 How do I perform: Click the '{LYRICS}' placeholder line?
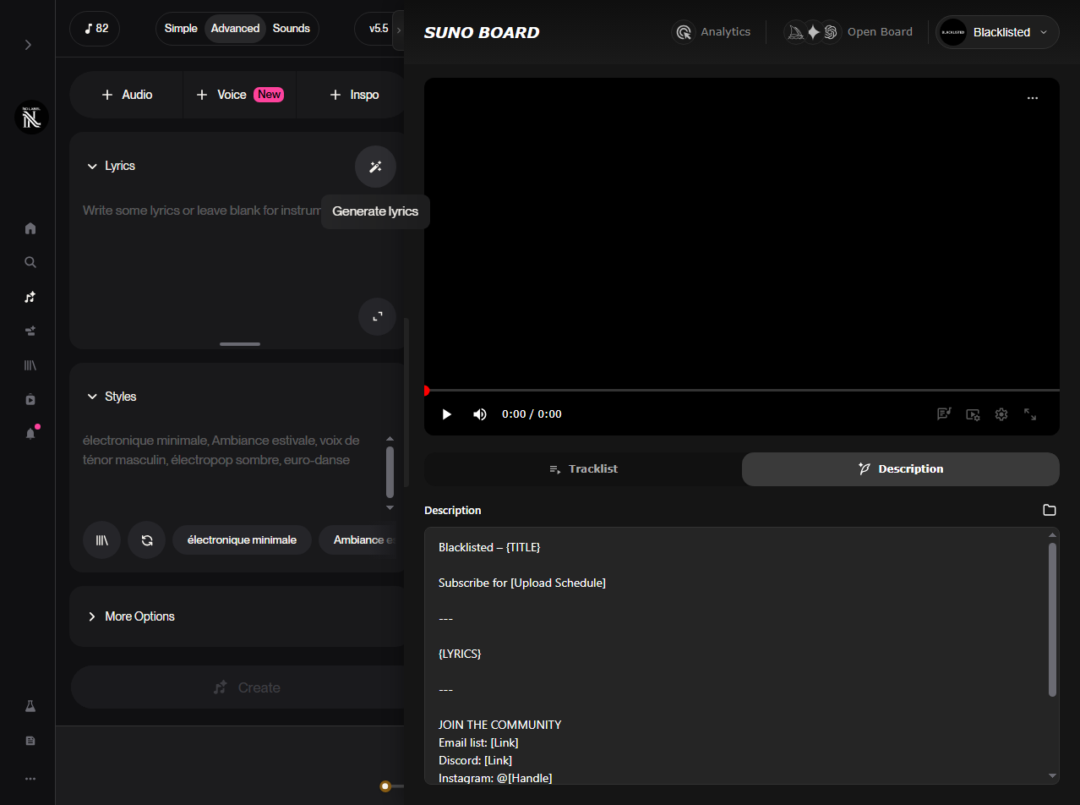coord(460,654)
